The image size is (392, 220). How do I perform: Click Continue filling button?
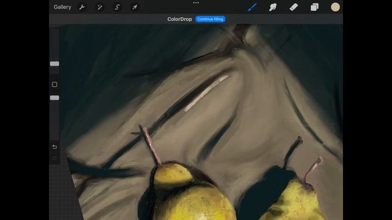point(210,19)
